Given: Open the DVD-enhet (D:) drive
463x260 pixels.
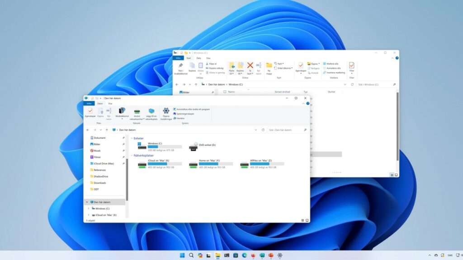Looking at the screenshot, I should tap(194, 146).
